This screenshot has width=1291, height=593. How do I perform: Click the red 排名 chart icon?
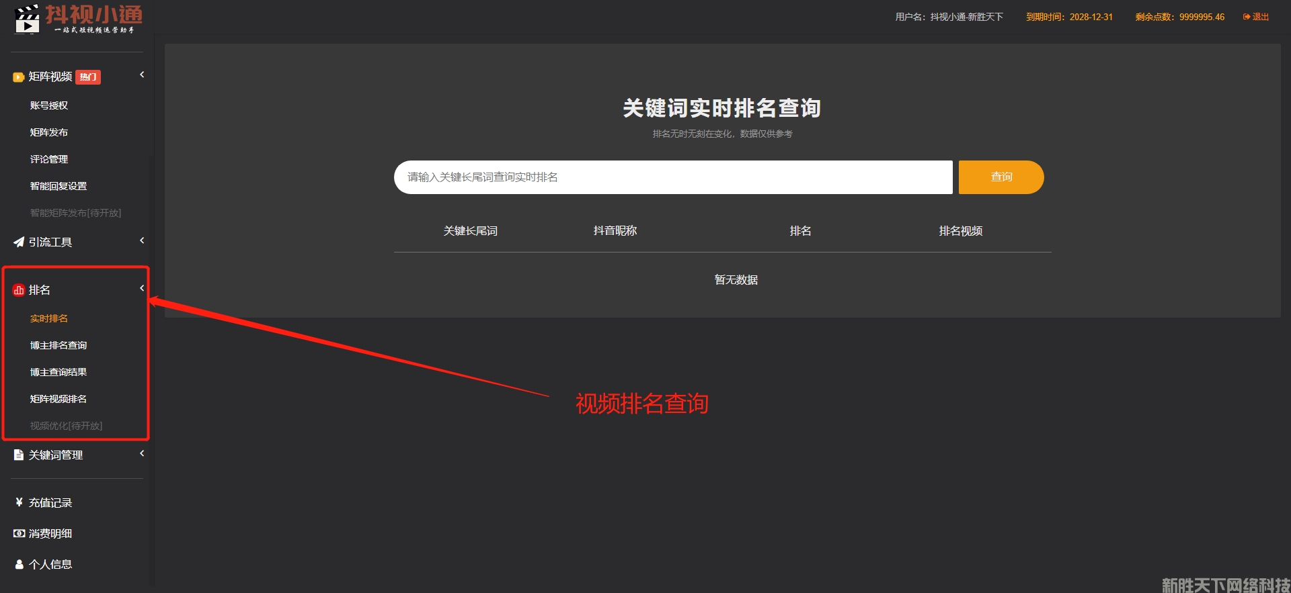18,290
